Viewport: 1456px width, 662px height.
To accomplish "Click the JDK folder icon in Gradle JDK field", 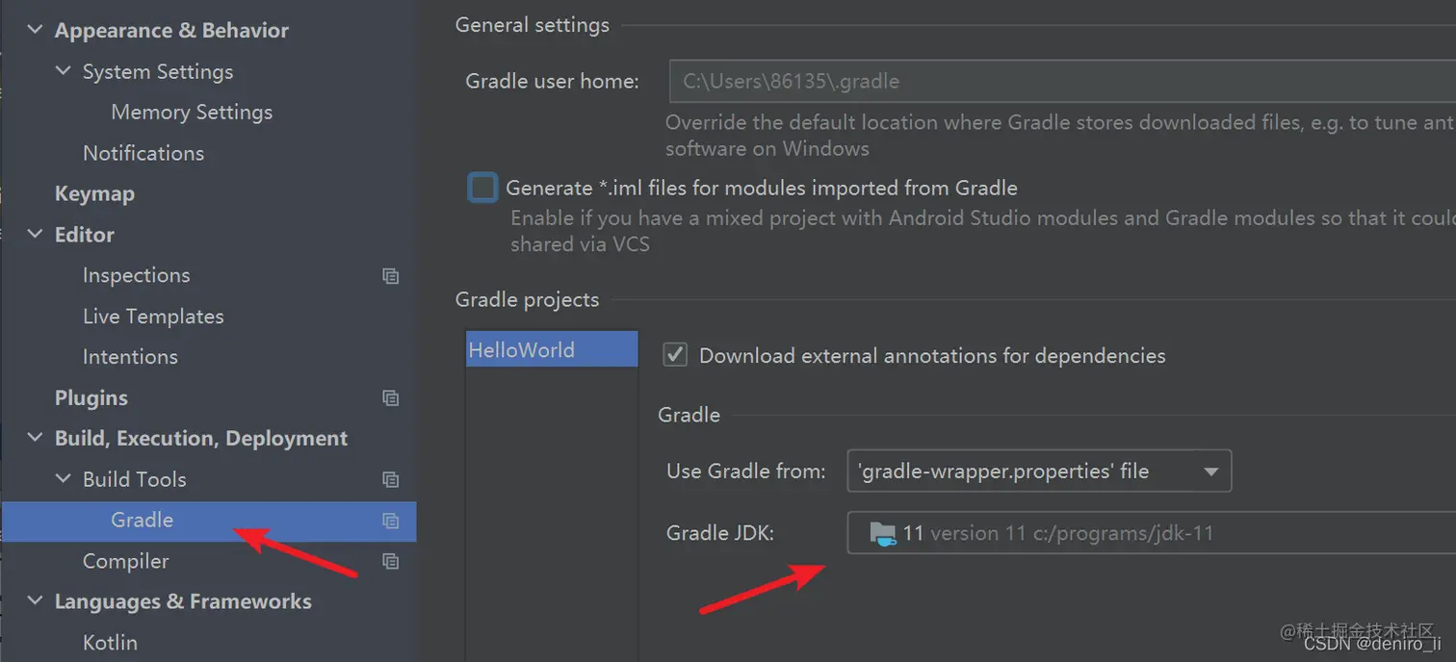I will [x=882, y=533].
